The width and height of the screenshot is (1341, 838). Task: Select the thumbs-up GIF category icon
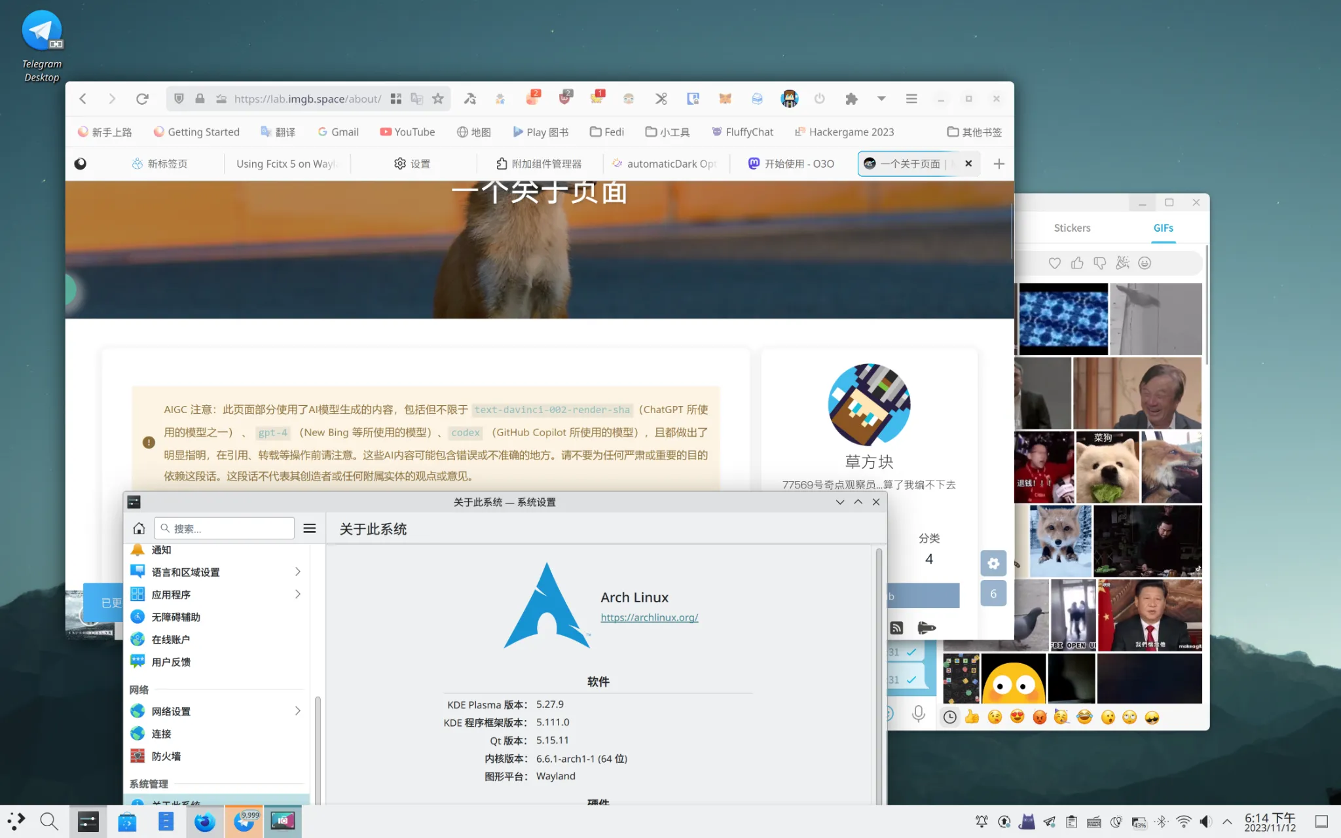coord(1077,263)
